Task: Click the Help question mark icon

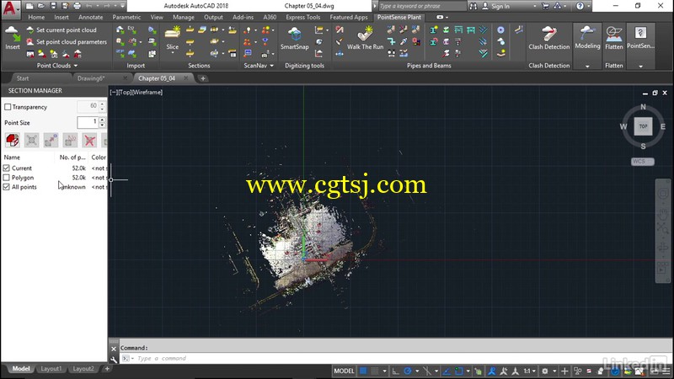Action: coord(580,6)
